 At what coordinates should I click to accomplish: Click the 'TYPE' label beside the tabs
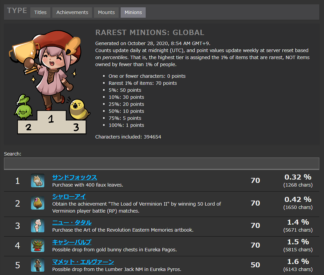[x=17, y=10]
